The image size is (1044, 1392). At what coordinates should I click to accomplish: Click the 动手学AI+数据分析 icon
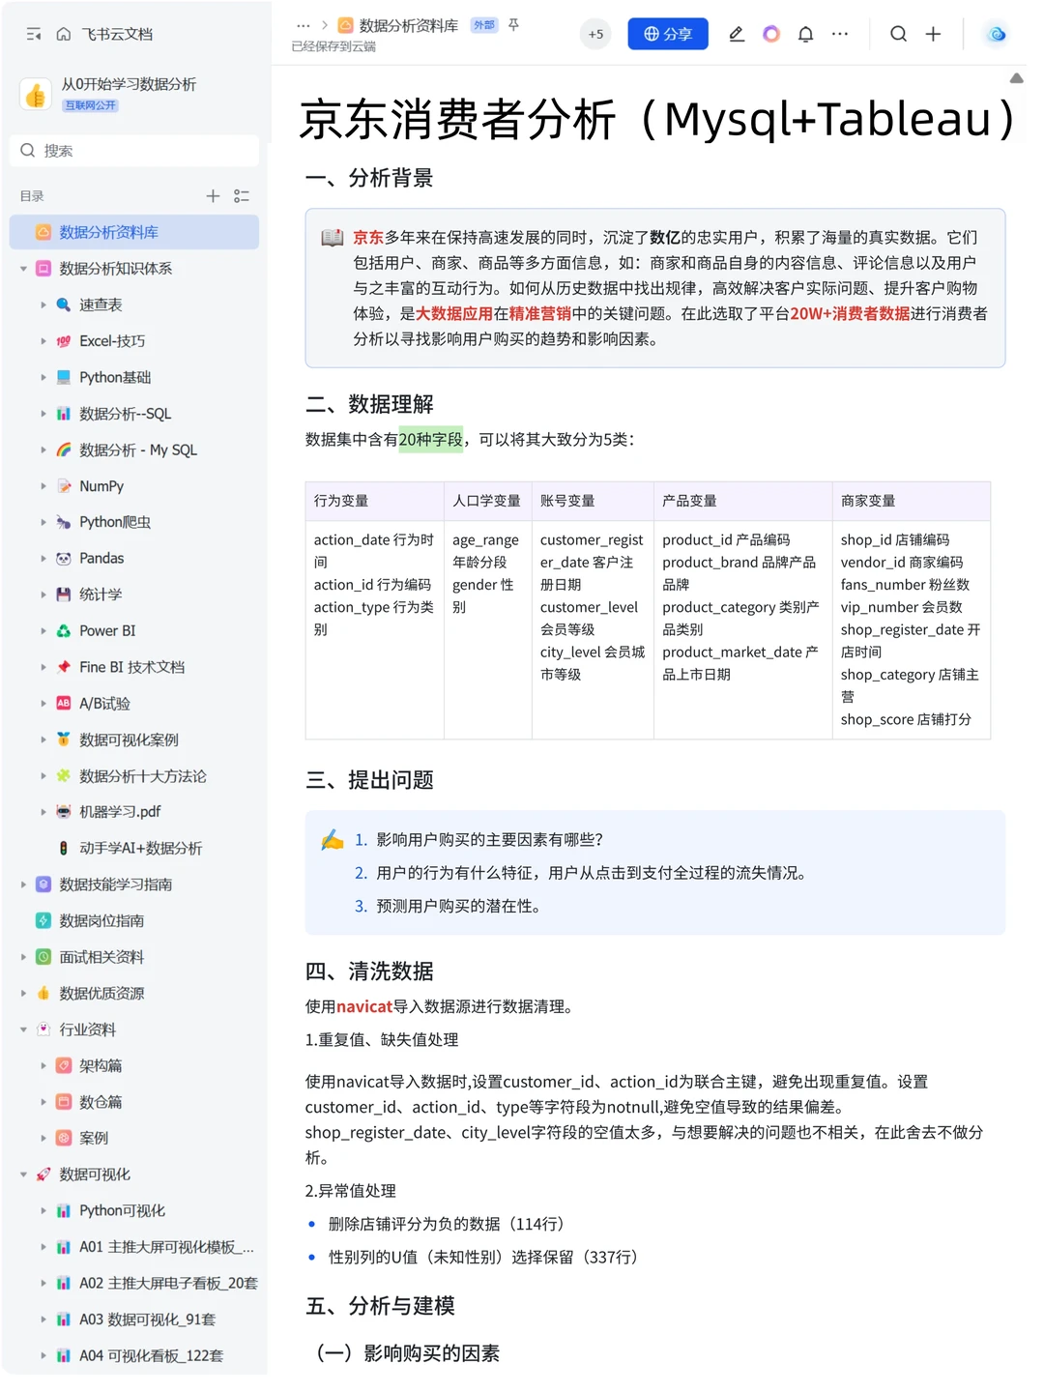64,849
